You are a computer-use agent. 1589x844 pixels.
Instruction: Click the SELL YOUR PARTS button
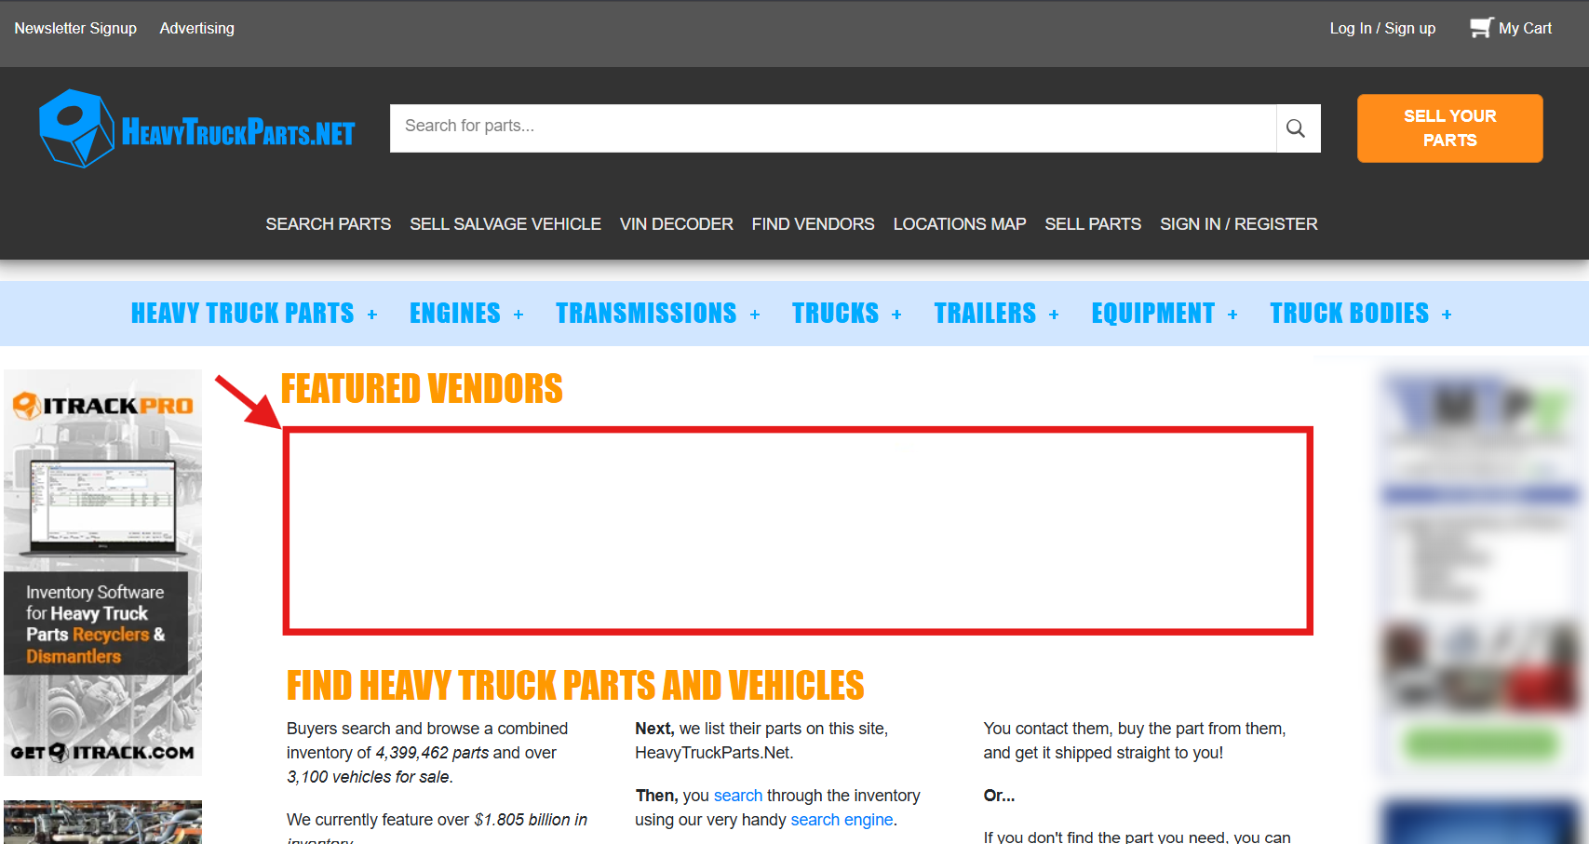click(1449, 128)
